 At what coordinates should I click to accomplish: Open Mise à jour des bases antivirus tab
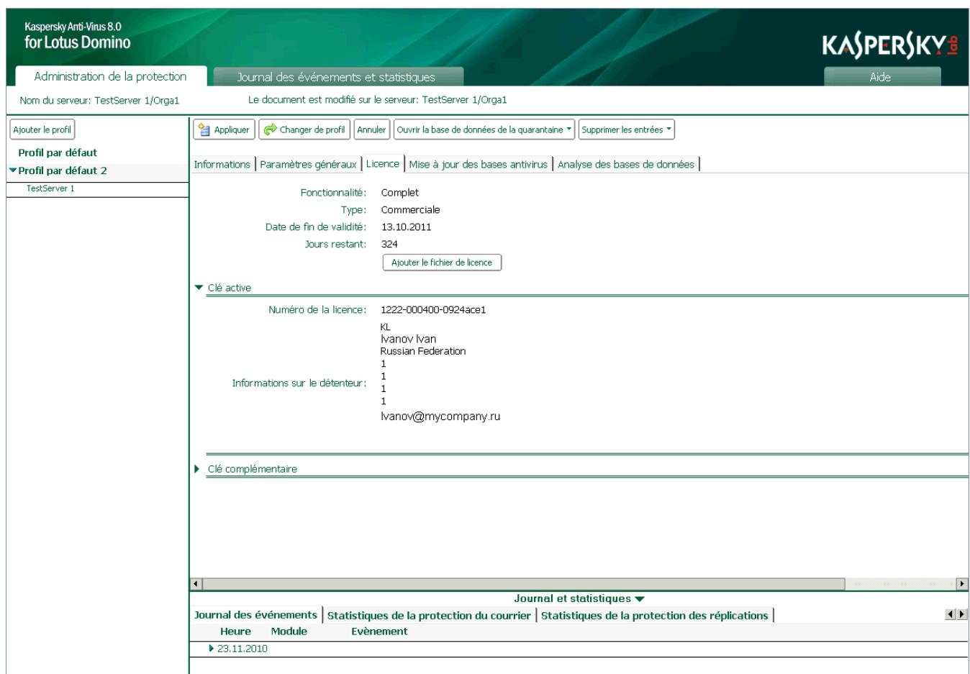coord(479,164)
